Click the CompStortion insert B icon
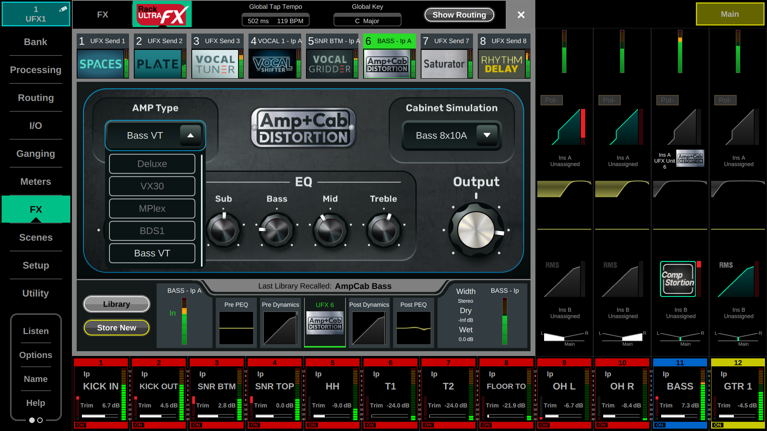Screen dimensions: 767x431 point(678,279)
